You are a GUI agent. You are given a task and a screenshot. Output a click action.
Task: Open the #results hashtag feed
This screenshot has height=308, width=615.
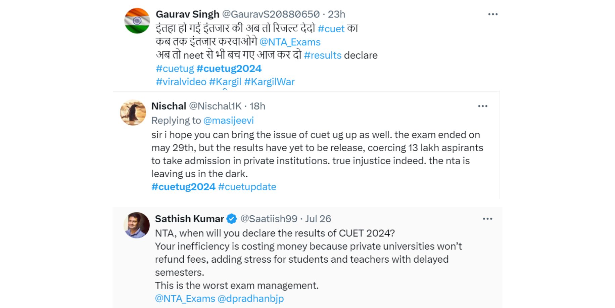pyautogui.click(x=323, y=55)
